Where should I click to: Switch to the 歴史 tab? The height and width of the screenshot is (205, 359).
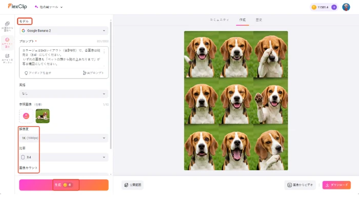tap(258, 20)
